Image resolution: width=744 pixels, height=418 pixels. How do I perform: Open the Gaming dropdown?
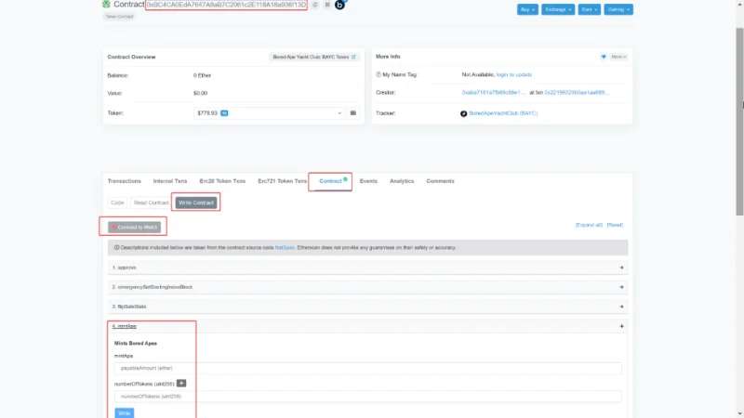[x=618, y=9]
